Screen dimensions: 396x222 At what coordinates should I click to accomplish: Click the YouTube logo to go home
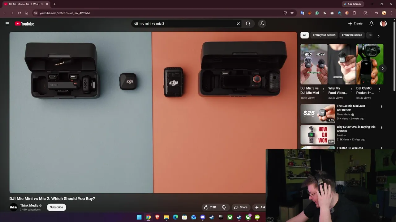pyautogui.click(x=24, y=24)
